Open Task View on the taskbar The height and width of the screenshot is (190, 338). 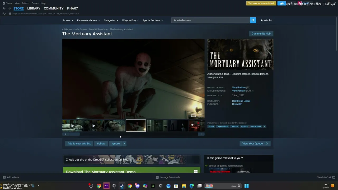coord(199,186)
